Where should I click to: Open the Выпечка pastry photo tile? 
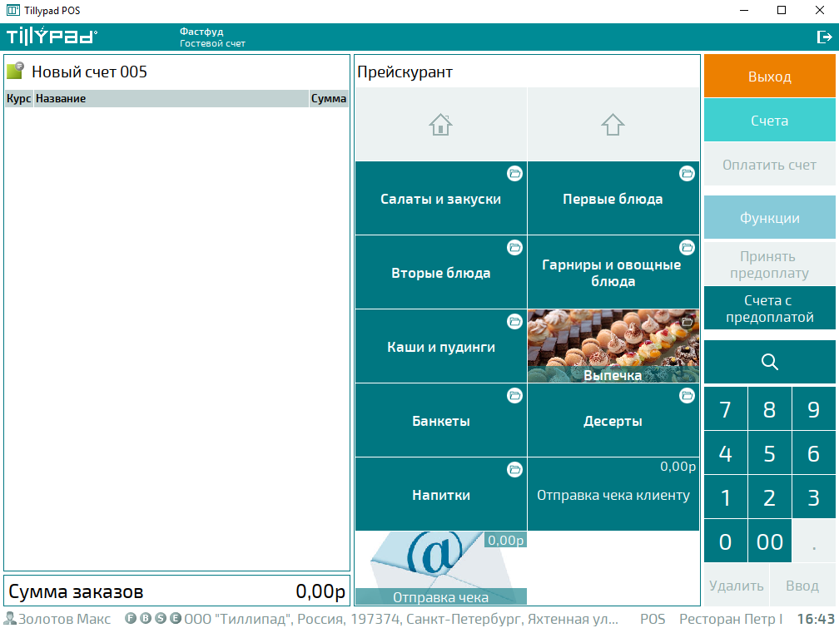pos(613,347)
